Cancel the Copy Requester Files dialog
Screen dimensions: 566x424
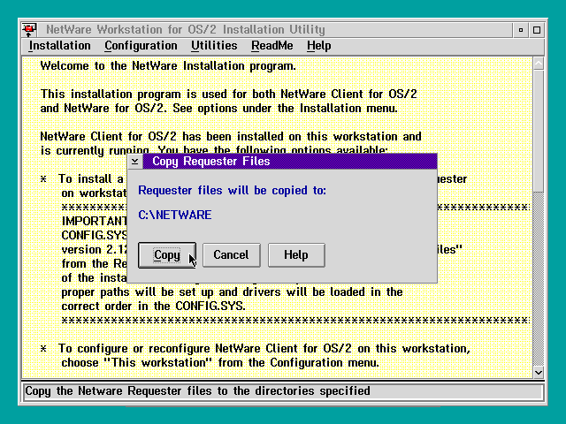point(232,255)
